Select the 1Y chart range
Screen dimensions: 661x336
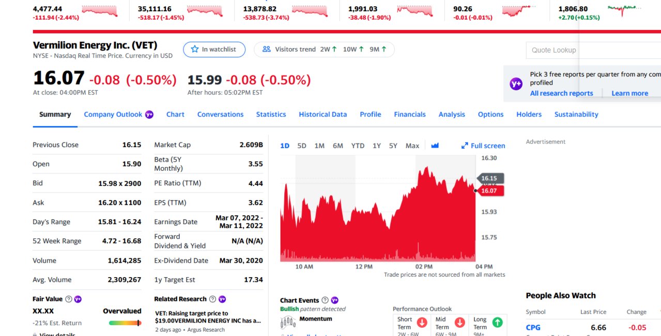[377, 146]
